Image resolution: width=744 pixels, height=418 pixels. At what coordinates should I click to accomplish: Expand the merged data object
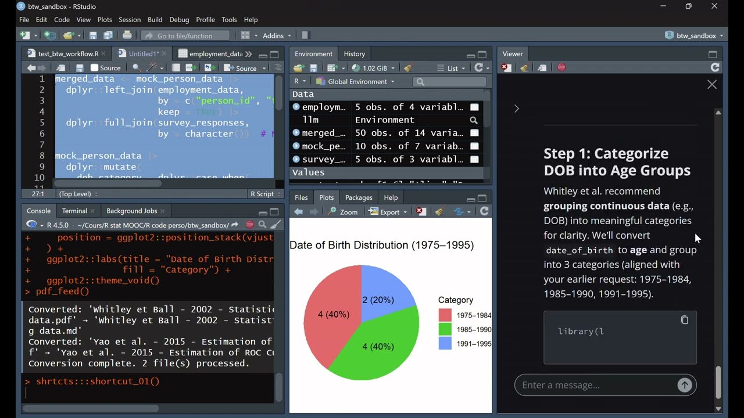tap(296, 133)
